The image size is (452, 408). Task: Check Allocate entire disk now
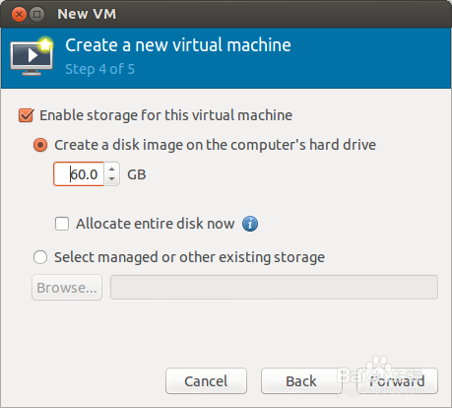click(x=62, y=224)
